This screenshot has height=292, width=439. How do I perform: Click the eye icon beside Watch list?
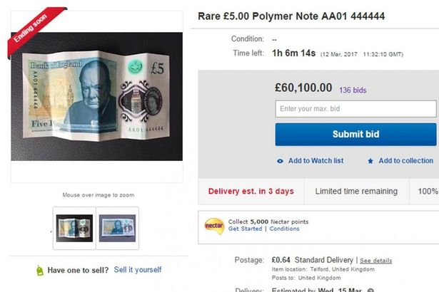pos(280,161)
